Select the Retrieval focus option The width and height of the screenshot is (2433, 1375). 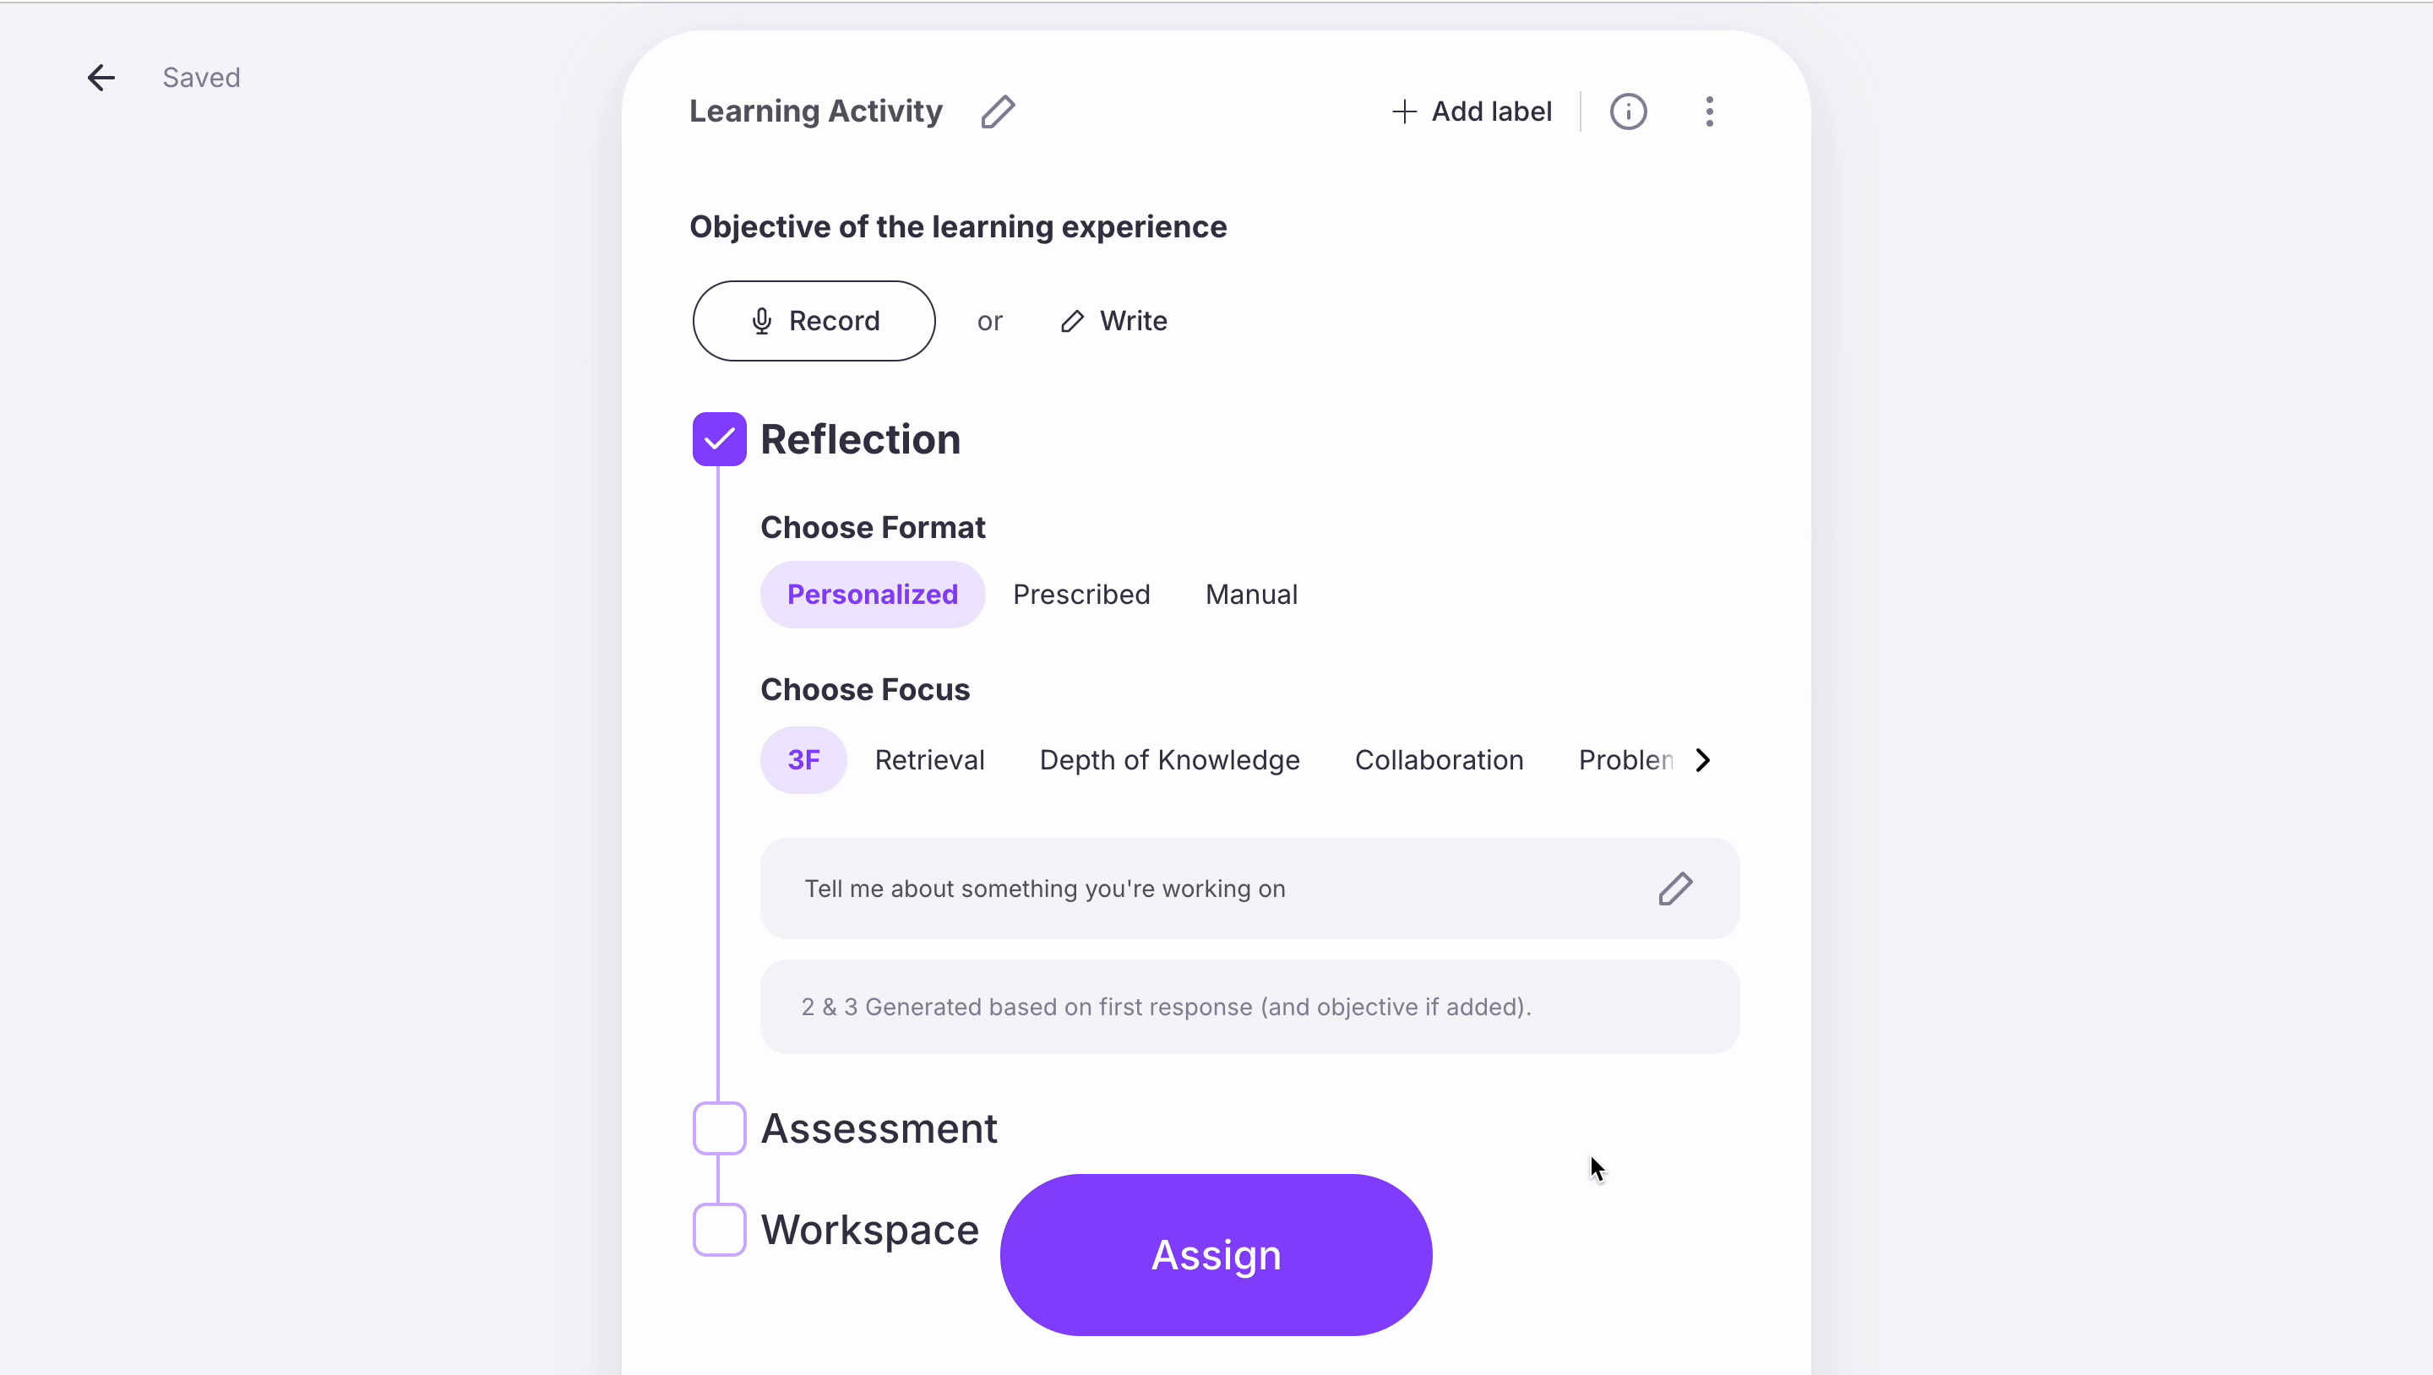tap(931, 760)
